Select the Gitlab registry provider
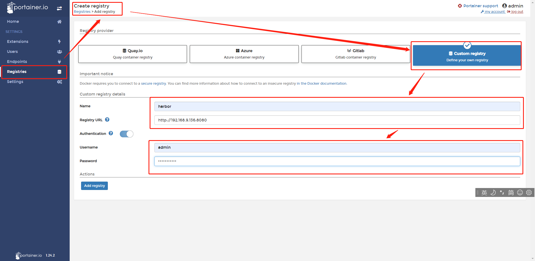535x261 pixels. point(356,54)
